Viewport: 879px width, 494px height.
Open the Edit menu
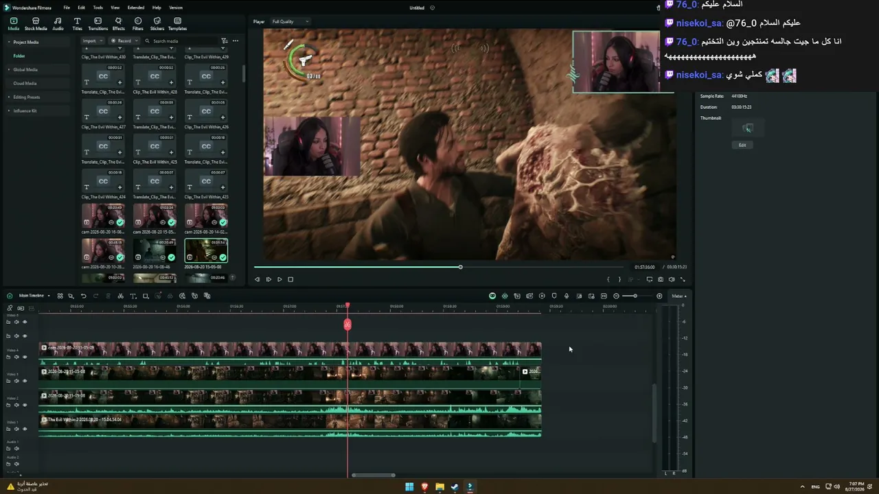pos(81,8)
